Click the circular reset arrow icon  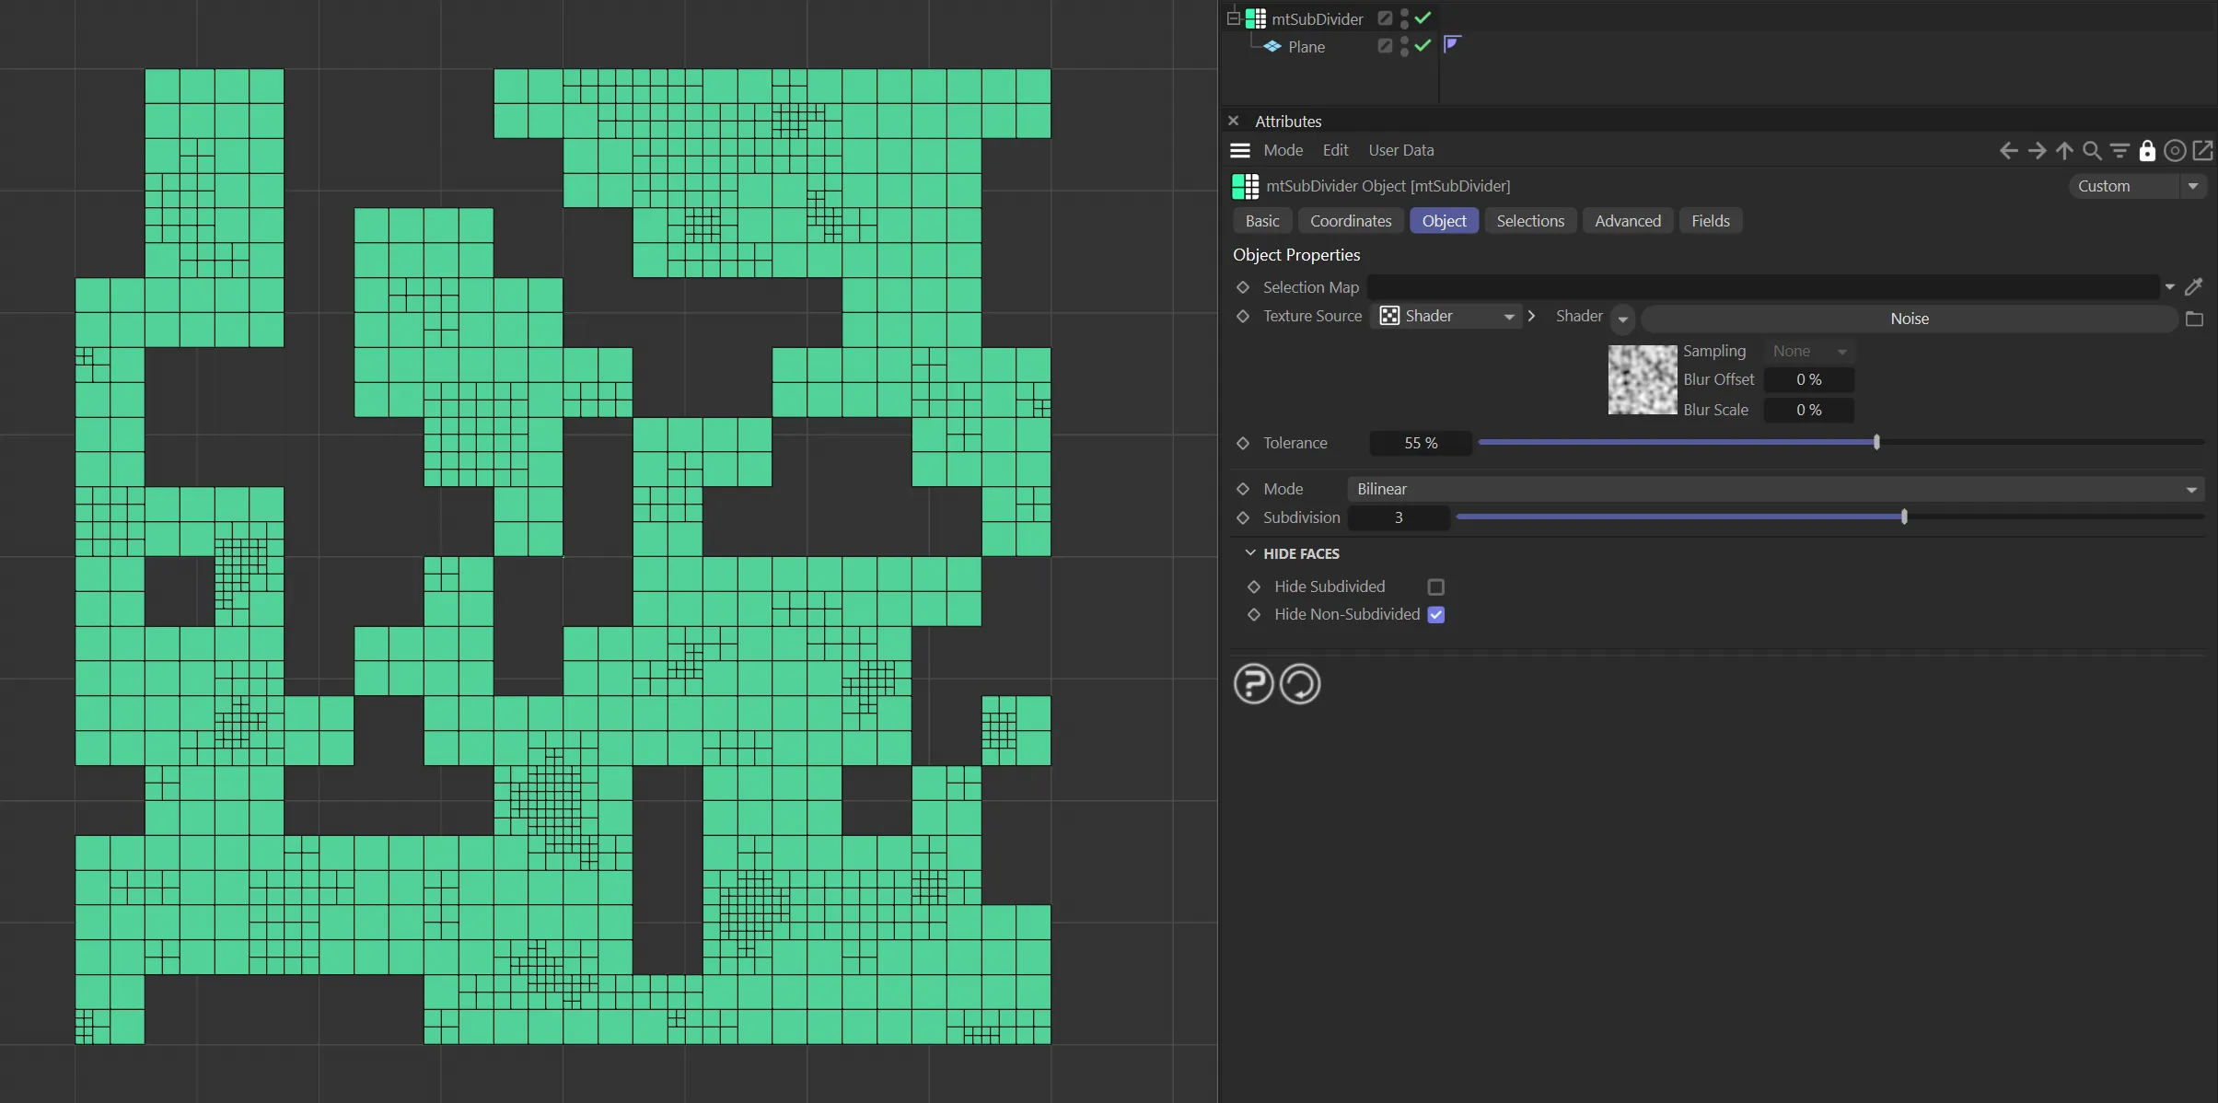click(1300, 684)
